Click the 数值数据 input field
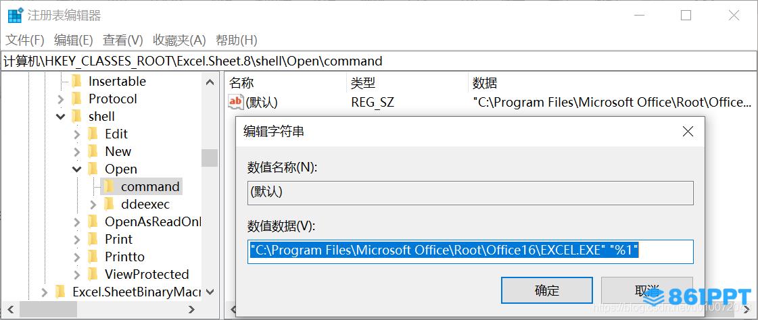This screenshot has height=320, width=758. coord(471,251)
